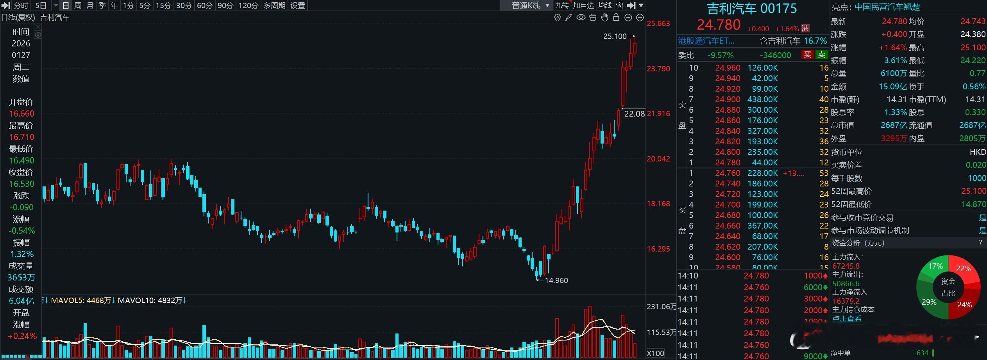Select the 5分 five-minute period
987x360 pixels.
click(145, 5)
